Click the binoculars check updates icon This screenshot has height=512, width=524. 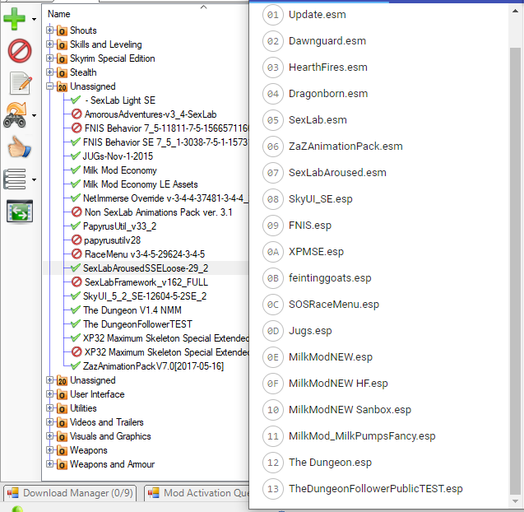(15, 115)
